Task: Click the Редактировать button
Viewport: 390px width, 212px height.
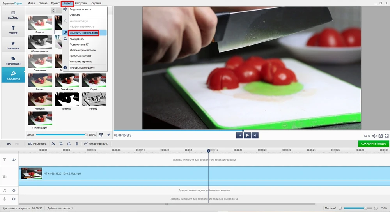Action: pyautogui.click(x=96, y=144)
